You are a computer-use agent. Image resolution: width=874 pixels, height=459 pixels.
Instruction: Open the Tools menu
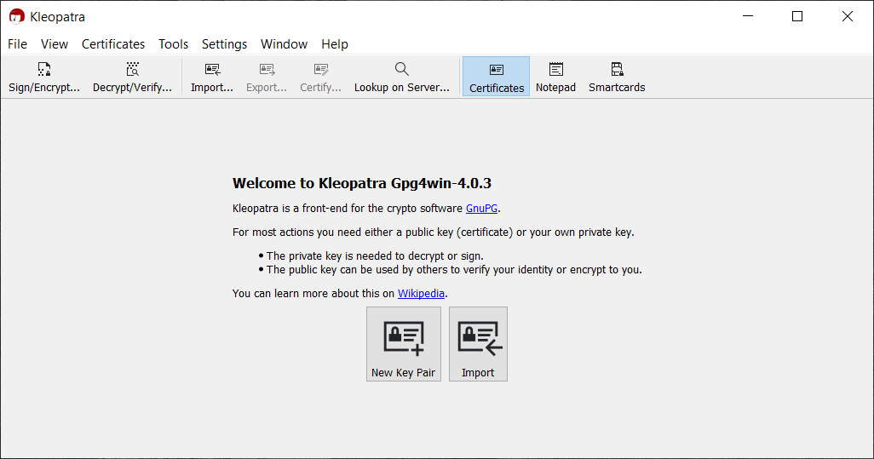pyautogui.click(x=173, y=44)
